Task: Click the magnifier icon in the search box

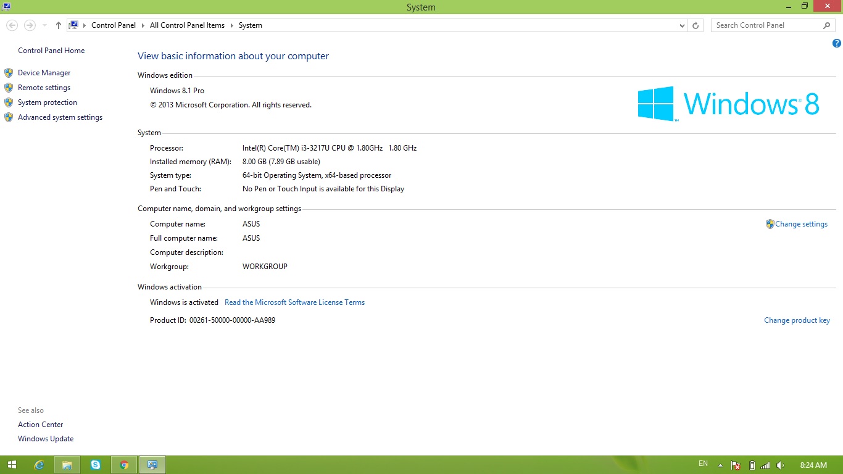Action: click(x=827, y=25)
